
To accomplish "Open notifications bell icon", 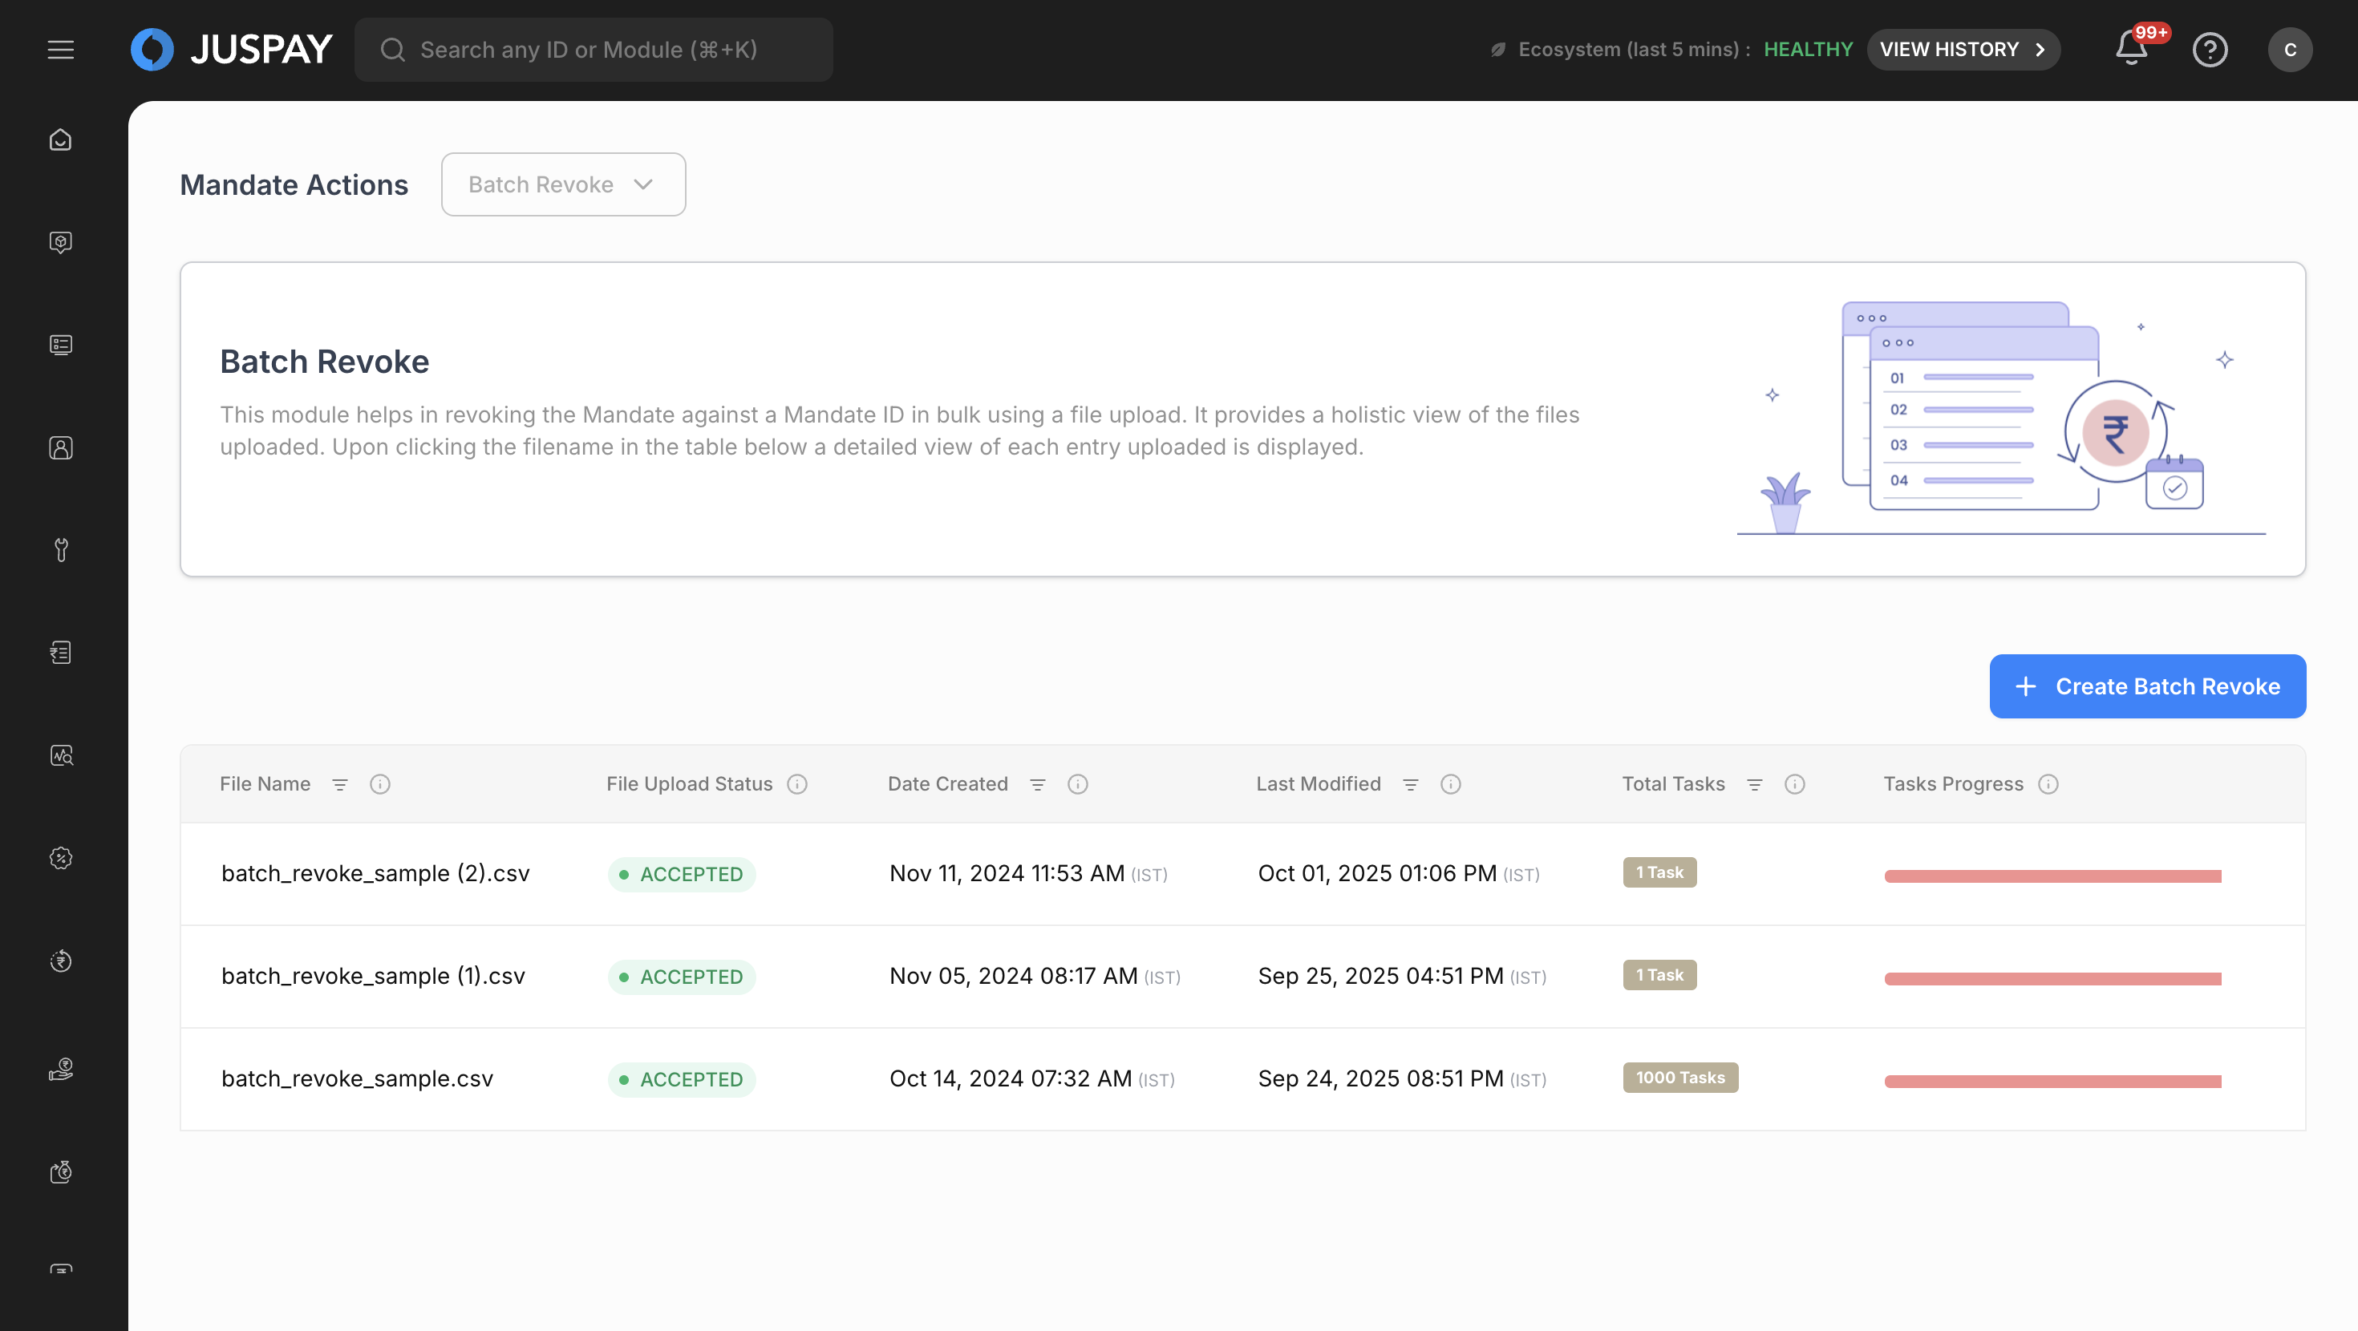I will (x=2131, y=50).
